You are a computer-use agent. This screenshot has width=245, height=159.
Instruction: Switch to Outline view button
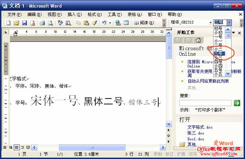[22, 148]
